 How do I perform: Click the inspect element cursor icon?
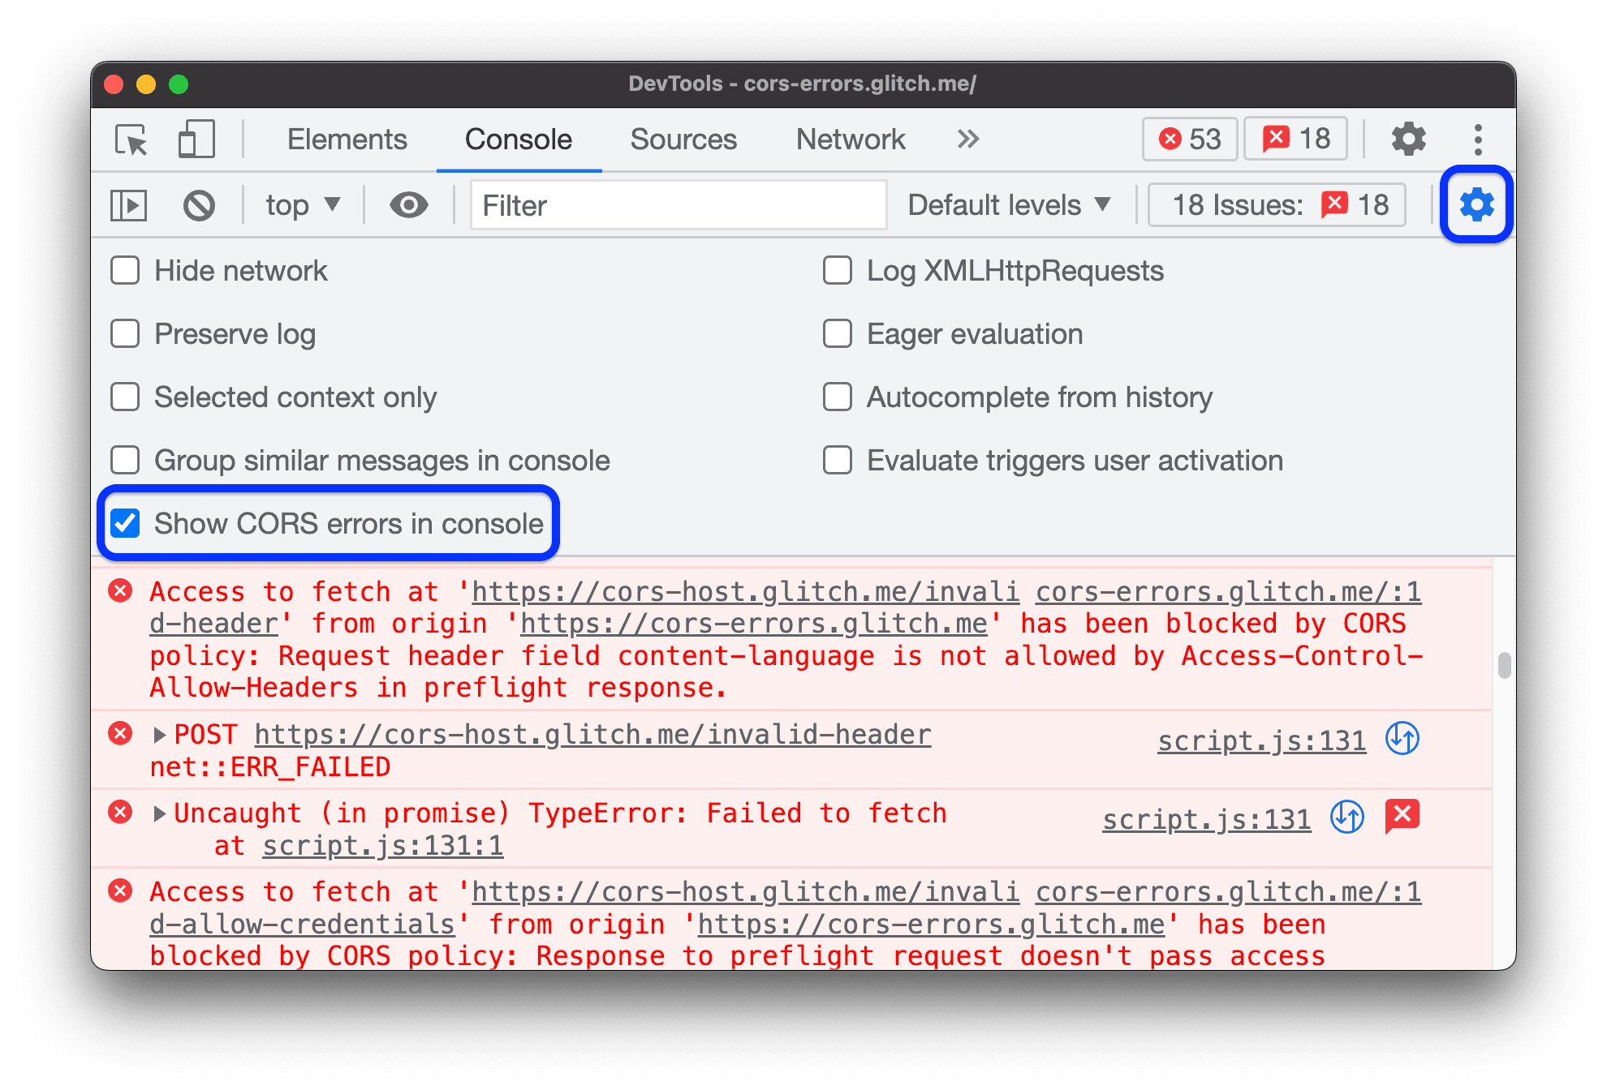(133, 138)
